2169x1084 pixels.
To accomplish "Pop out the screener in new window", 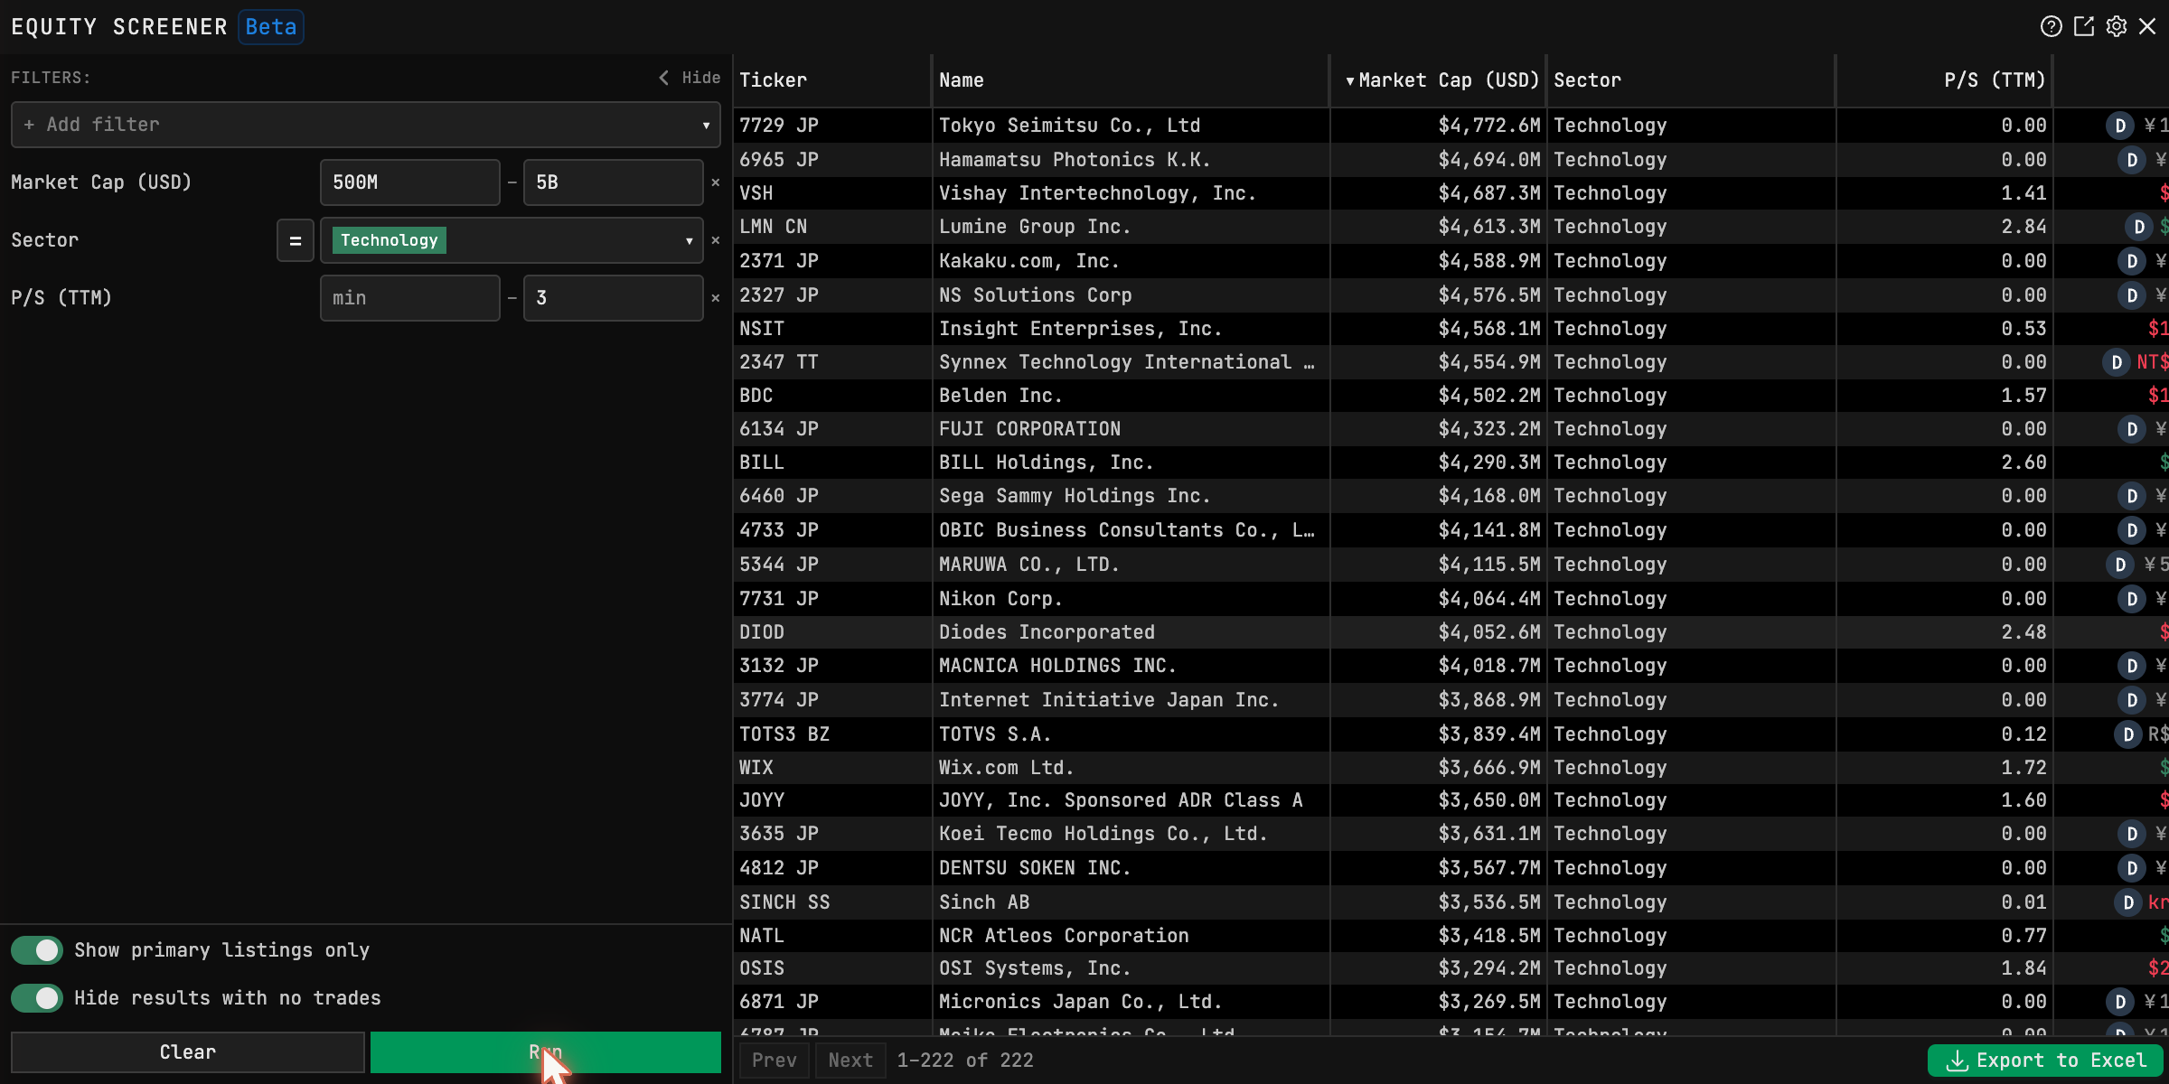I will 2084,26.
